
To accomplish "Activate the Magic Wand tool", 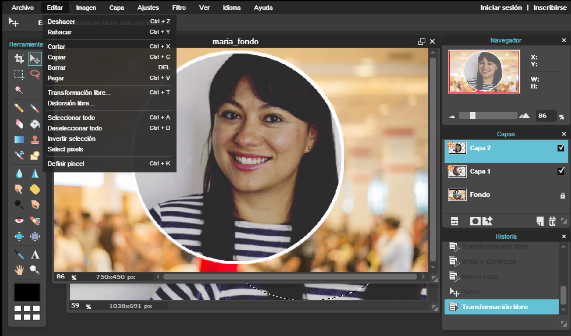I will tap(19, 90).
